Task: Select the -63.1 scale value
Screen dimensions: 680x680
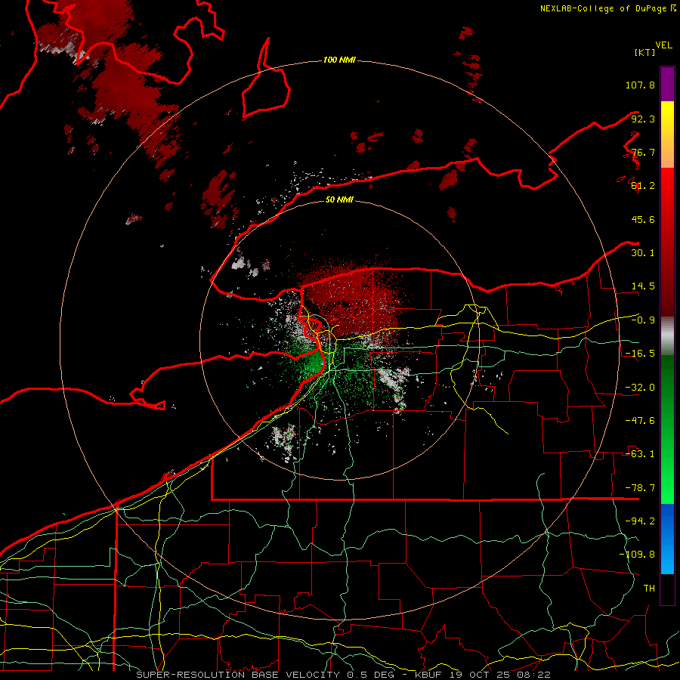Action: 640,454
